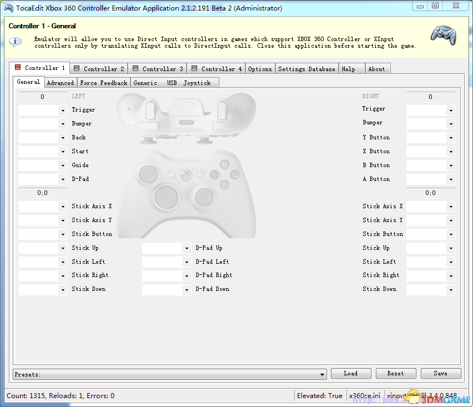Open the Controller 4 tab

(x=217, y=69)
